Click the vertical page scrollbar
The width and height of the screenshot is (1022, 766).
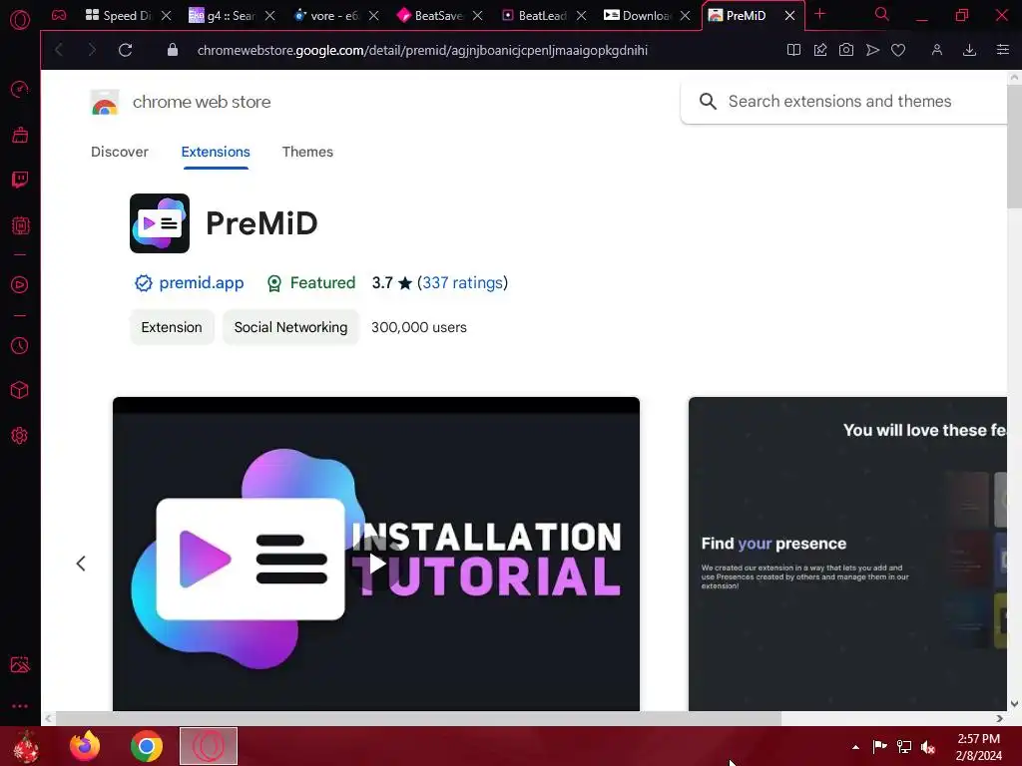point(1014,147)
